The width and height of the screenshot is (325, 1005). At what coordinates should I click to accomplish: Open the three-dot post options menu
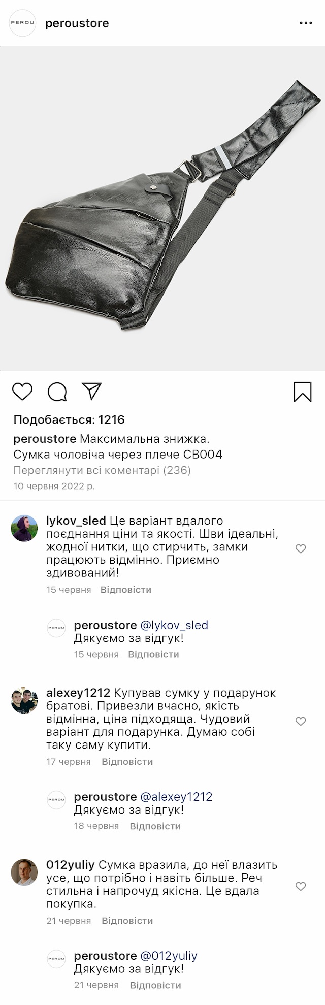[306, 23]
